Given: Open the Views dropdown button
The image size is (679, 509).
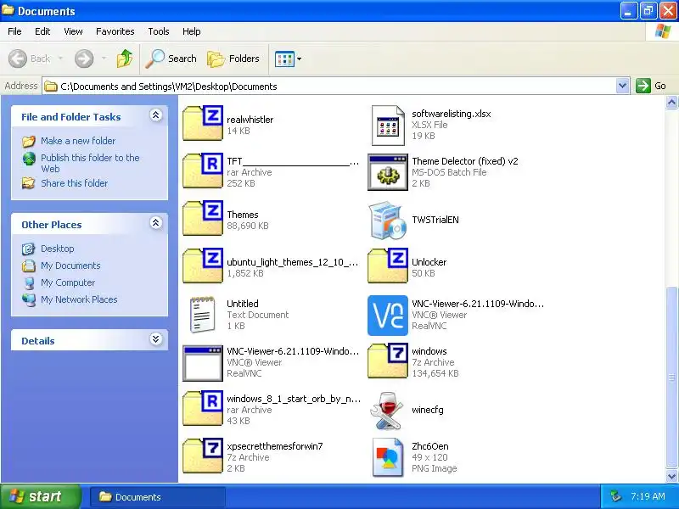Looking at the screenshot, I should tap(288, 59).
